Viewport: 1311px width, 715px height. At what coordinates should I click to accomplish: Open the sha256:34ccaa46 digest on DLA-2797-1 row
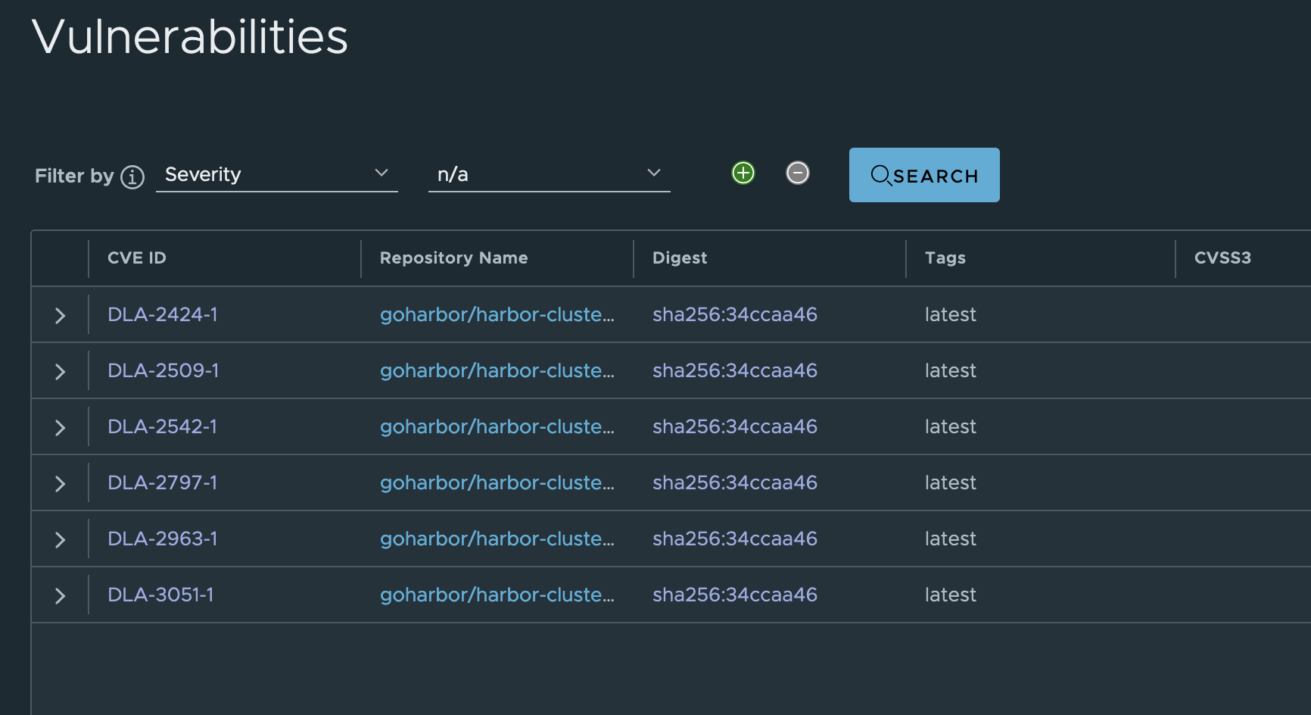click(734, 482)
